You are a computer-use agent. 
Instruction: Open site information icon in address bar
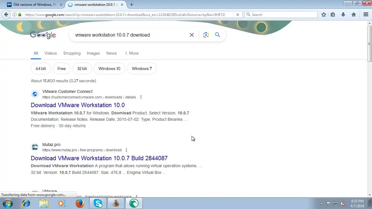(x=15, y=15)
